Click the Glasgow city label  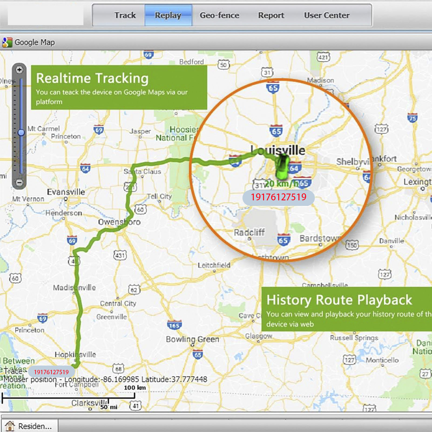[x=259, y=336]
